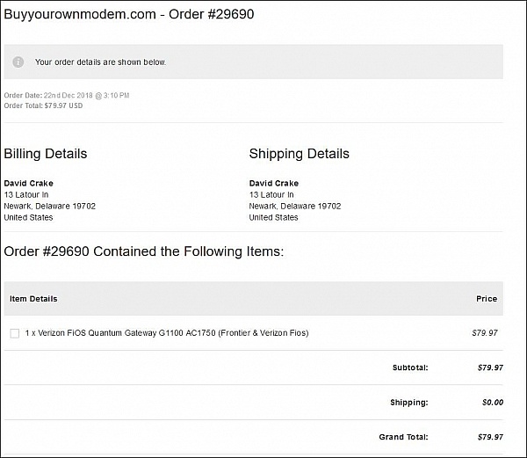Viewport: 527px width, 458px height.
Task: Click the item price $79.97 in item row
Action: click(485, 333)
